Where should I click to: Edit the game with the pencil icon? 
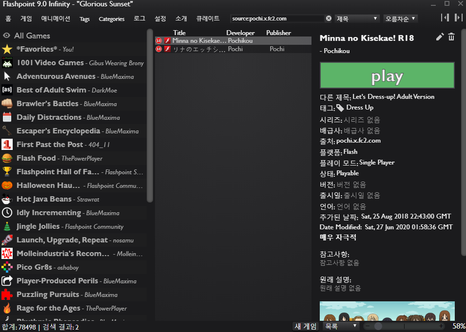click(x=440, y=37)
